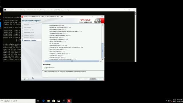The height and width of the screenshot is (103, 183).
Task: Open the ENG language indicator
Action: click(x=174, y=101)
